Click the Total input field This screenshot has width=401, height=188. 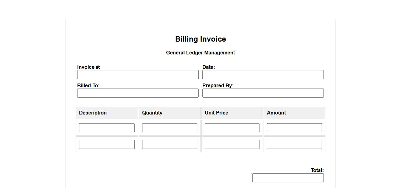click(x=288, y=178)
